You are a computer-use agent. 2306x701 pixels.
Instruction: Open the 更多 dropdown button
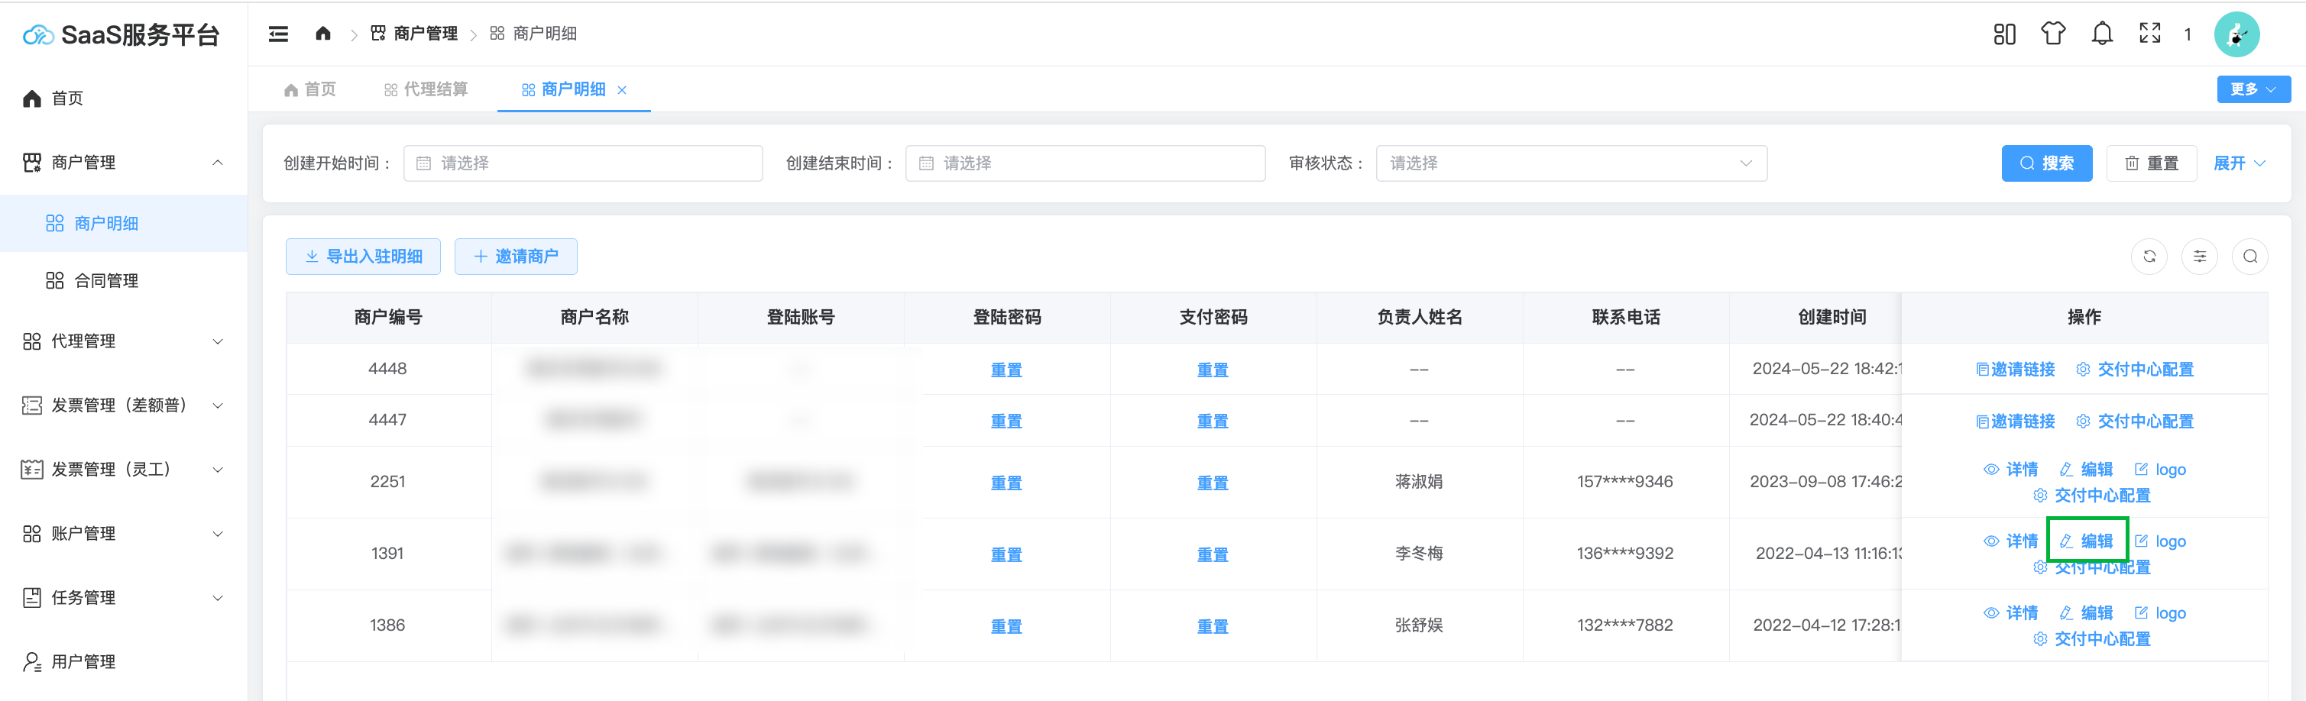pos(2253,89)
